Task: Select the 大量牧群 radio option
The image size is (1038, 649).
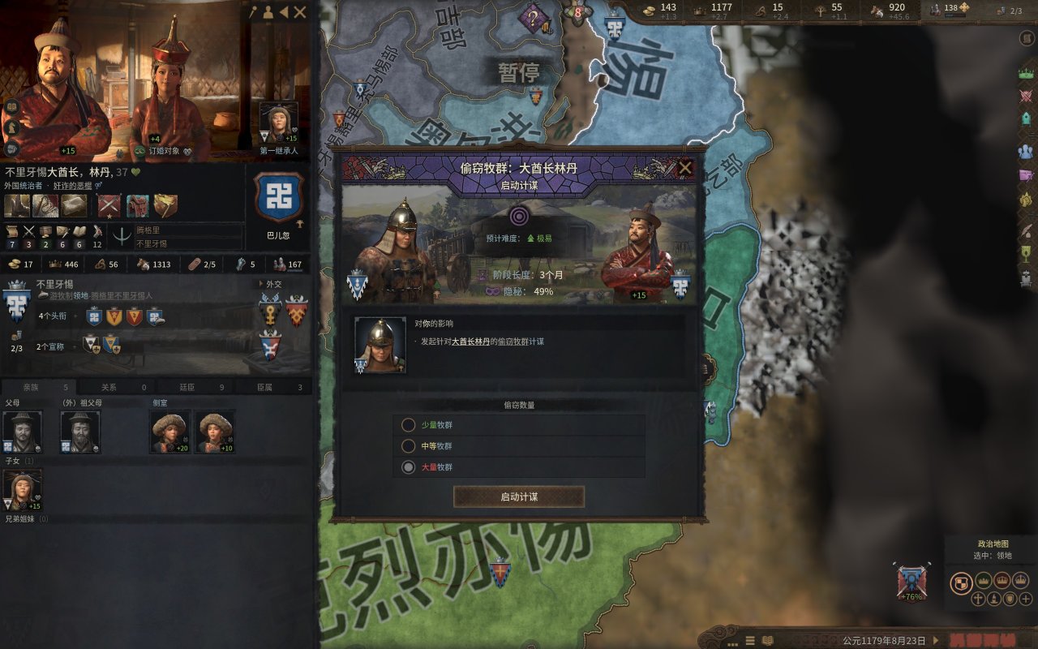Action: tap(519, 467)
